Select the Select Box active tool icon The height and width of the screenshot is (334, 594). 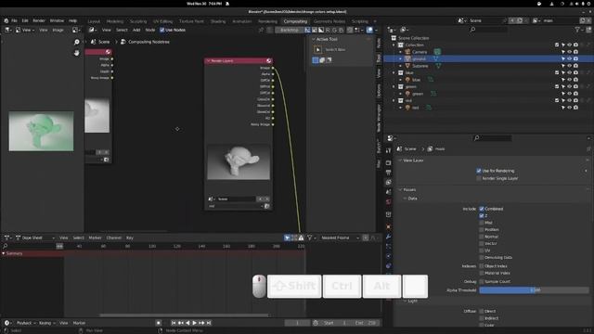317,49
